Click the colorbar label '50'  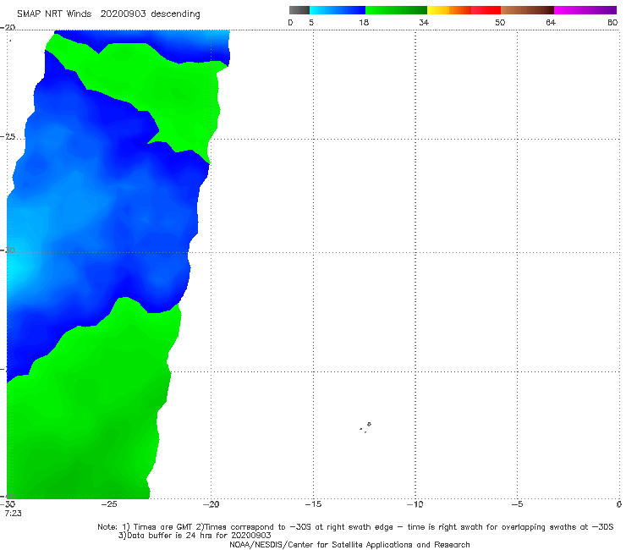pos(500,22)
